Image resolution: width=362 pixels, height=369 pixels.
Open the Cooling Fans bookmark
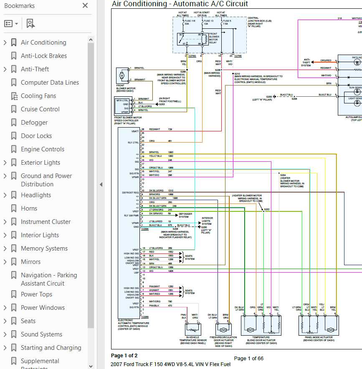(x=38, y=96)
